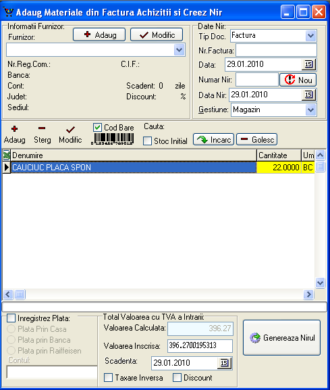Expand the Gestiune Magazin dropdown
Image resolution: width=330 pixels, height=390 pixels.
310,110
